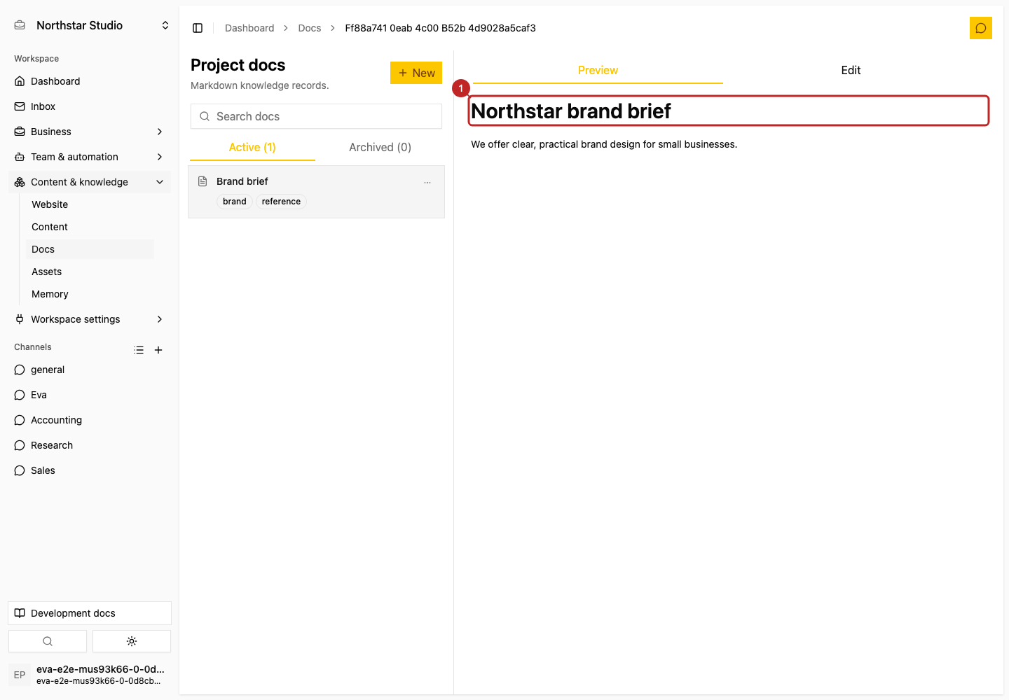Collapse the Content & knowledge chevron
This screenshot has height=700, width=1009.
point(160,182)
